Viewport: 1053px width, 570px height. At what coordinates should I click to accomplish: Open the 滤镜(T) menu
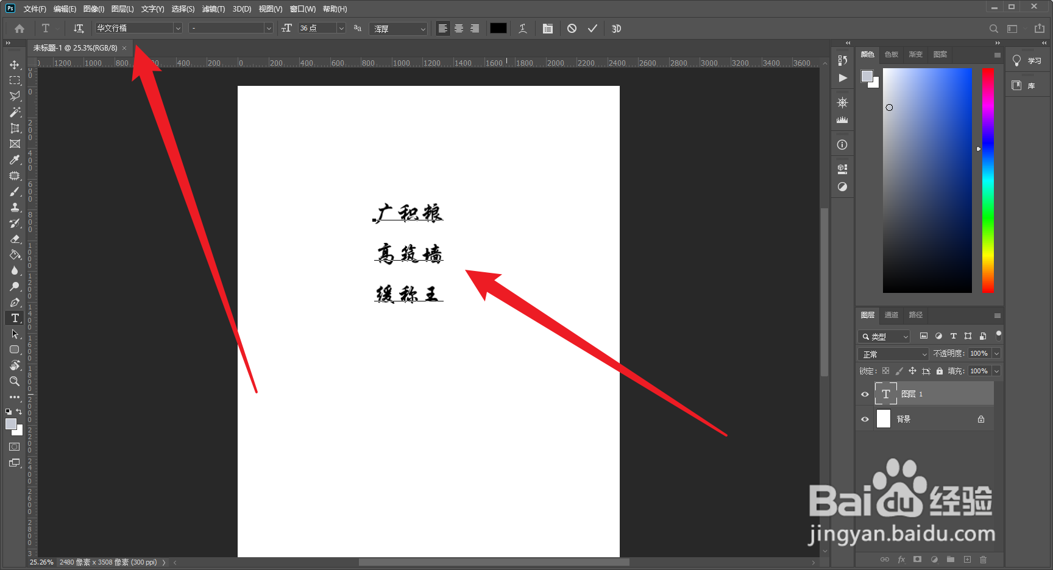[x=213, y=9]
